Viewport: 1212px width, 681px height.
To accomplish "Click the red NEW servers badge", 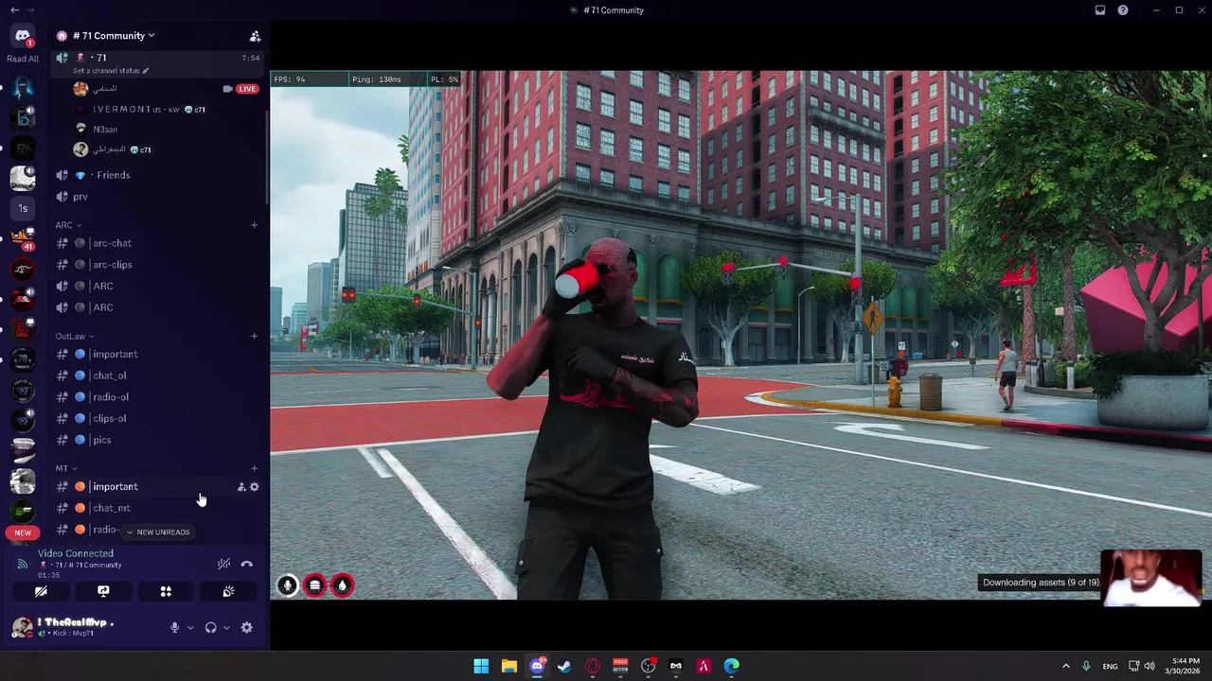I will pyautogui.click(x=23, y=533).
